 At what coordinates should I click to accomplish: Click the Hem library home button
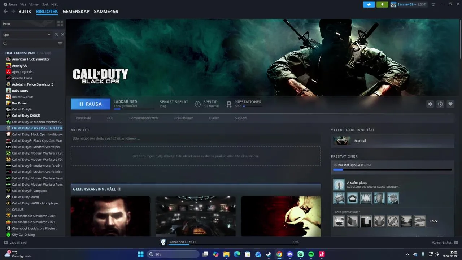click(28, 23)
